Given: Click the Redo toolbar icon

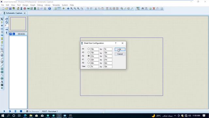Looking at the screenshot, I should 91,9.
